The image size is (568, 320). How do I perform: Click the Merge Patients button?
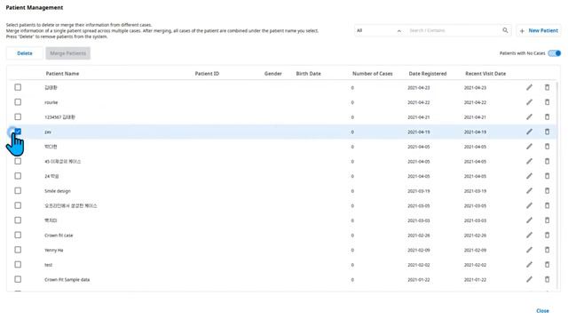point(67,53)
